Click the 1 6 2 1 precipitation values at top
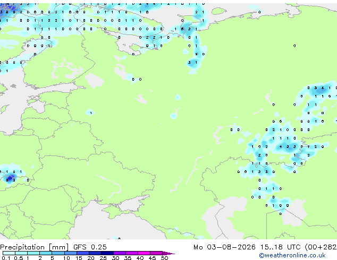The image size is (337, 260). tap(186, 29)
